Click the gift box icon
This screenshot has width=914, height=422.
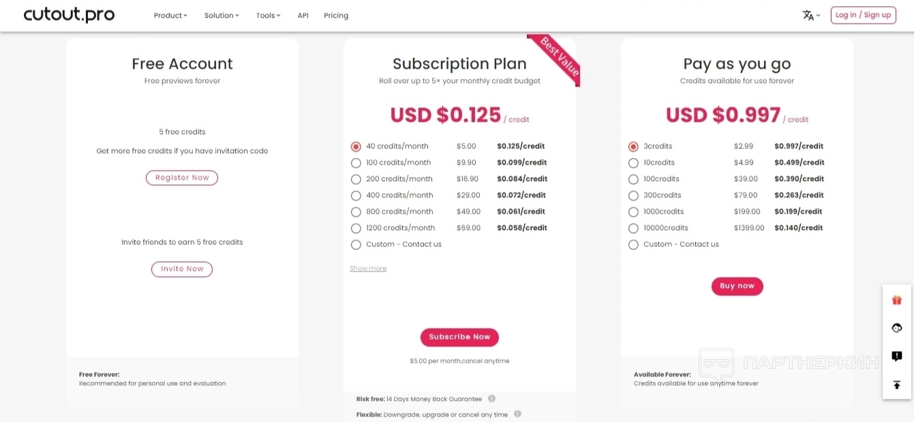coord(896,299)
